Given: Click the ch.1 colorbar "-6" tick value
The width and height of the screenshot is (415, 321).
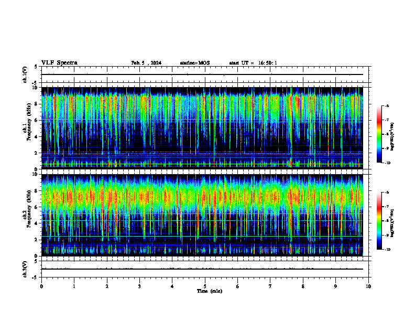Looking at the screenshot, I should pyautogui.click(x=387, y=106).
